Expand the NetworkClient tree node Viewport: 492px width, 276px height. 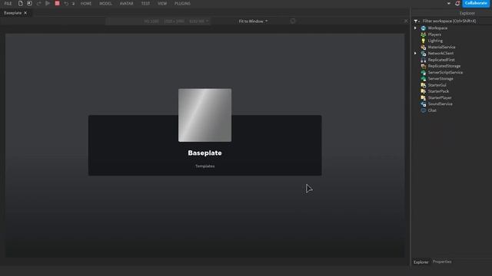tap(415, 54)
